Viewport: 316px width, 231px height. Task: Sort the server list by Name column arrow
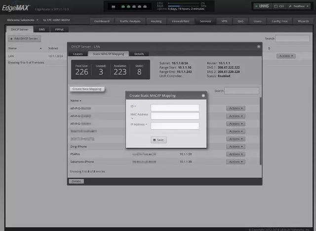(x=40, y=48)
